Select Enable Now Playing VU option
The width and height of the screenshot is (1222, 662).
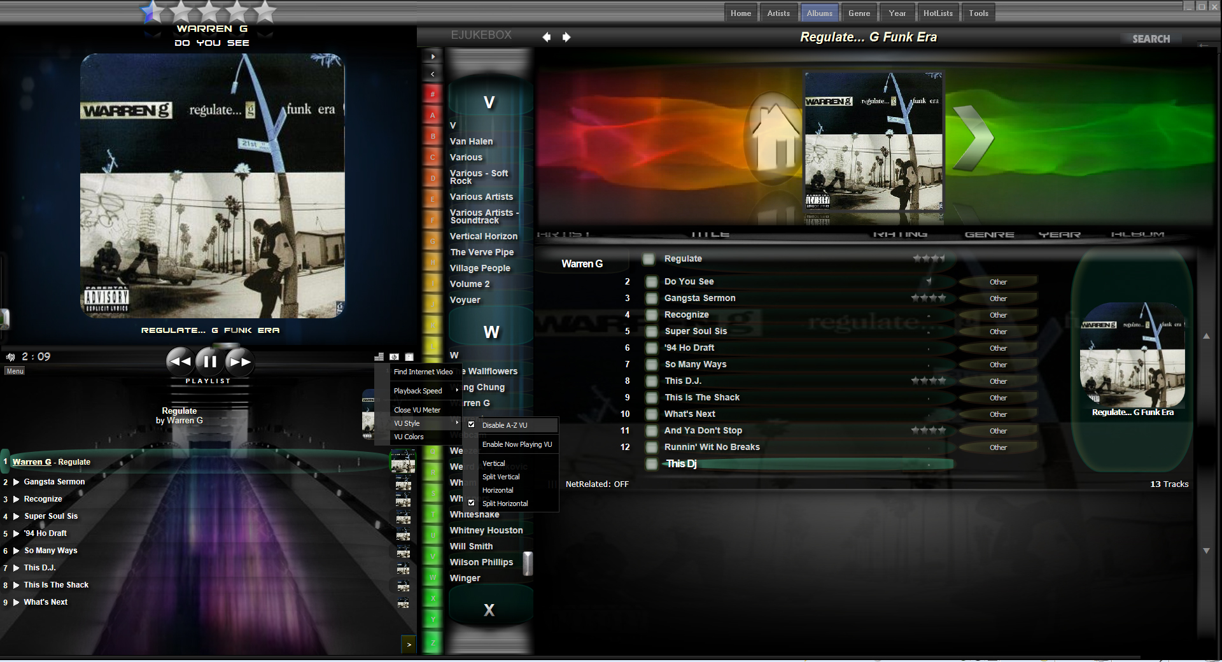point(517,444)
